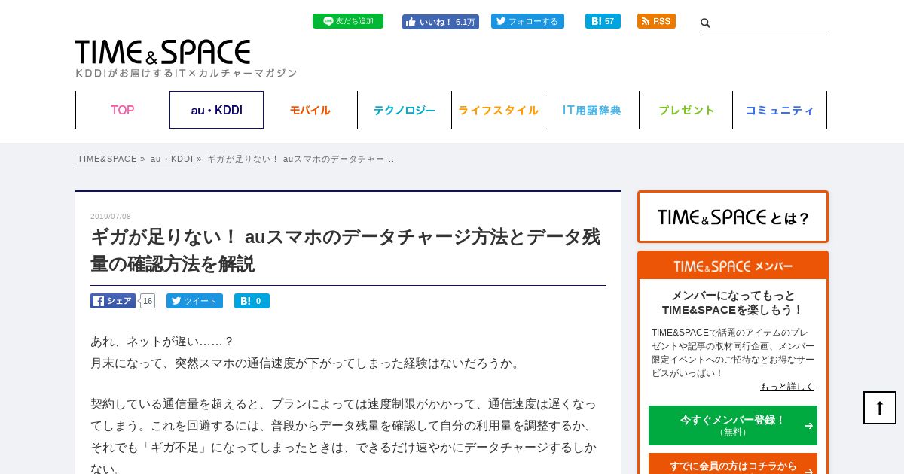This screenshot has height=474, width=904.
Task: Follow the au・KDDI breadcrumb link
Action: pos(172,159)
